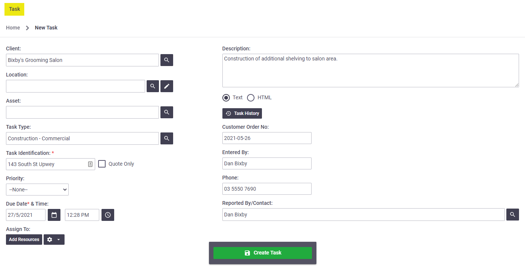Open client search lookup
Image resolution: width=525 pixels, height=272 pixels.
tap(167, 60)
